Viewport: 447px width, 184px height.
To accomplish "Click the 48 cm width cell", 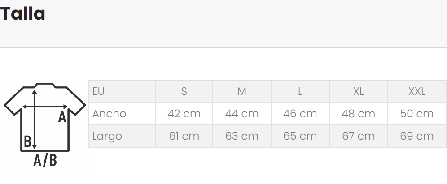I will pyautogui.click(x=358, y=114).
